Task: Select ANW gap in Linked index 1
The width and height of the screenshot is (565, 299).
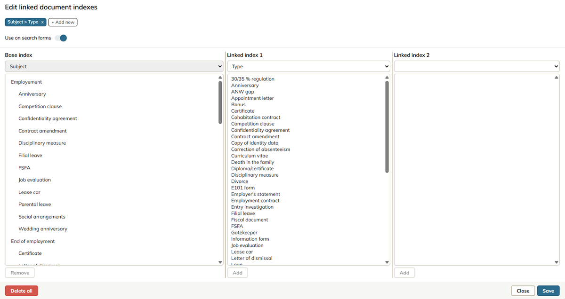Action: tap(242, 92)
